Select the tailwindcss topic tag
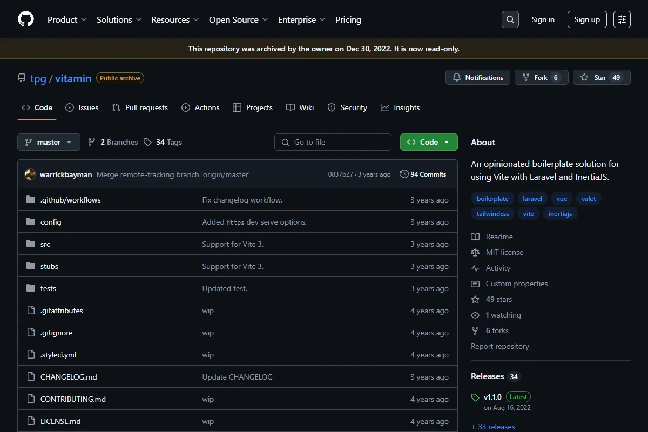The image size is (648, 432). 493,214
